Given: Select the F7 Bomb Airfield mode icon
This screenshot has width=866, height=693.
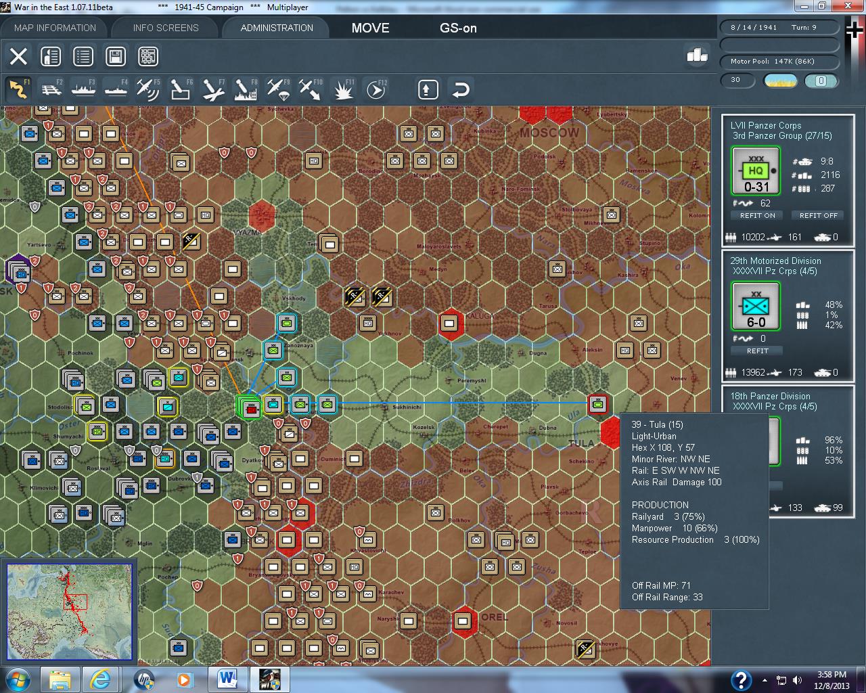Looking at the screenshot, I should click(213, 89).
